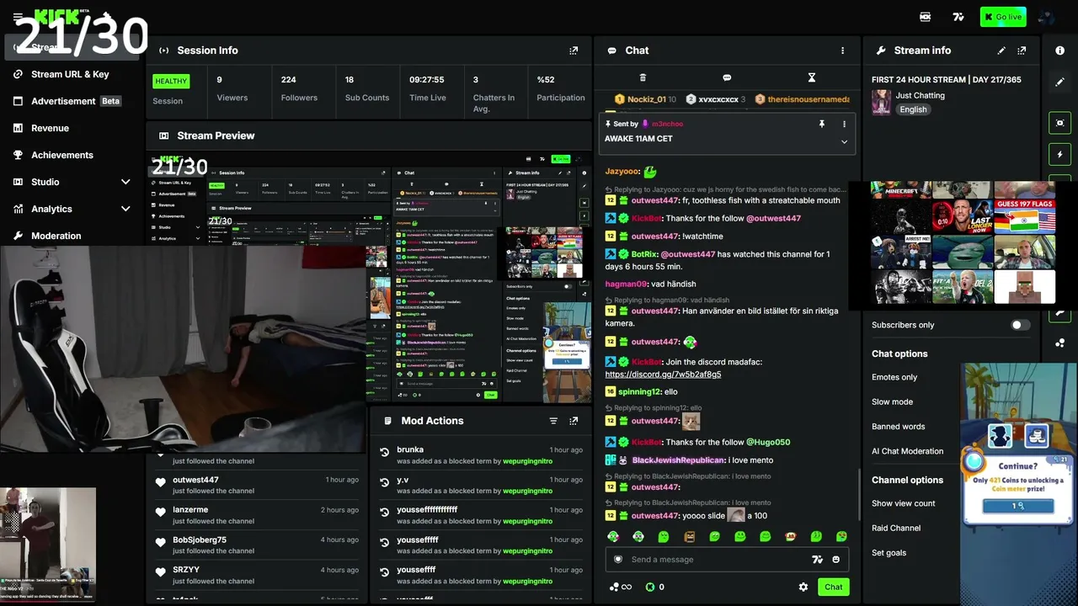
Task: Open 7TV emote menu in message box
Action: [x=816, y=560]
